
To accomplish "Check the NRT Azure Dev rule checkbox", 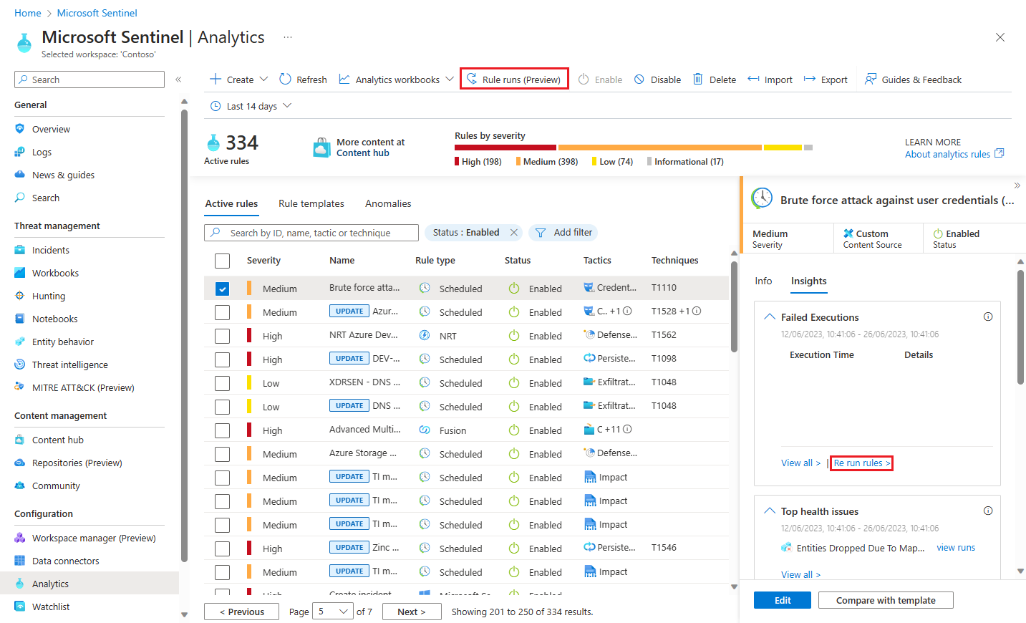I will coord(222,335).
